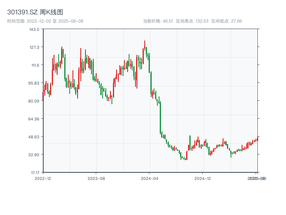The width and height of the screenshot is (286, 215).
Task: Select the 时间范围 date range text
Action: pyautogui.click(x=45, y=21)
